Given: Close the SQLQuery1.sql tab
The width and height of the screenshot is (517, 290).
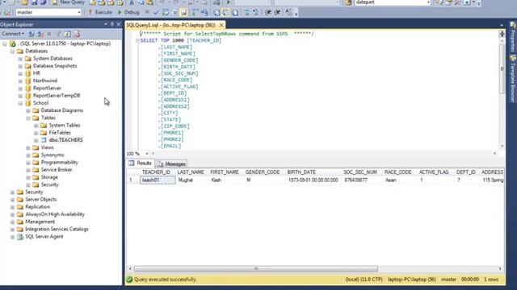Looking at the screenshot, I should (x=221, y=25).
